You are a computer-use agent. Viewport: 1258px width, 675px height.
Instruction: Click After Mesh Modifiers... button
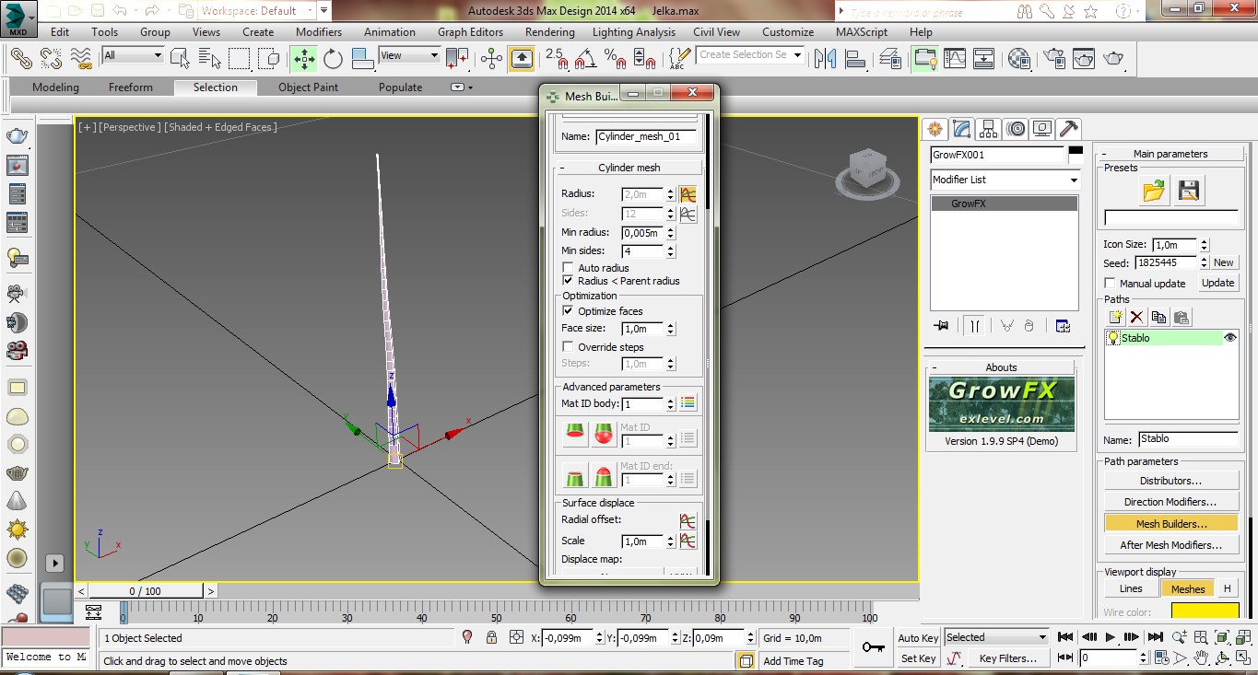(1170, 545)
